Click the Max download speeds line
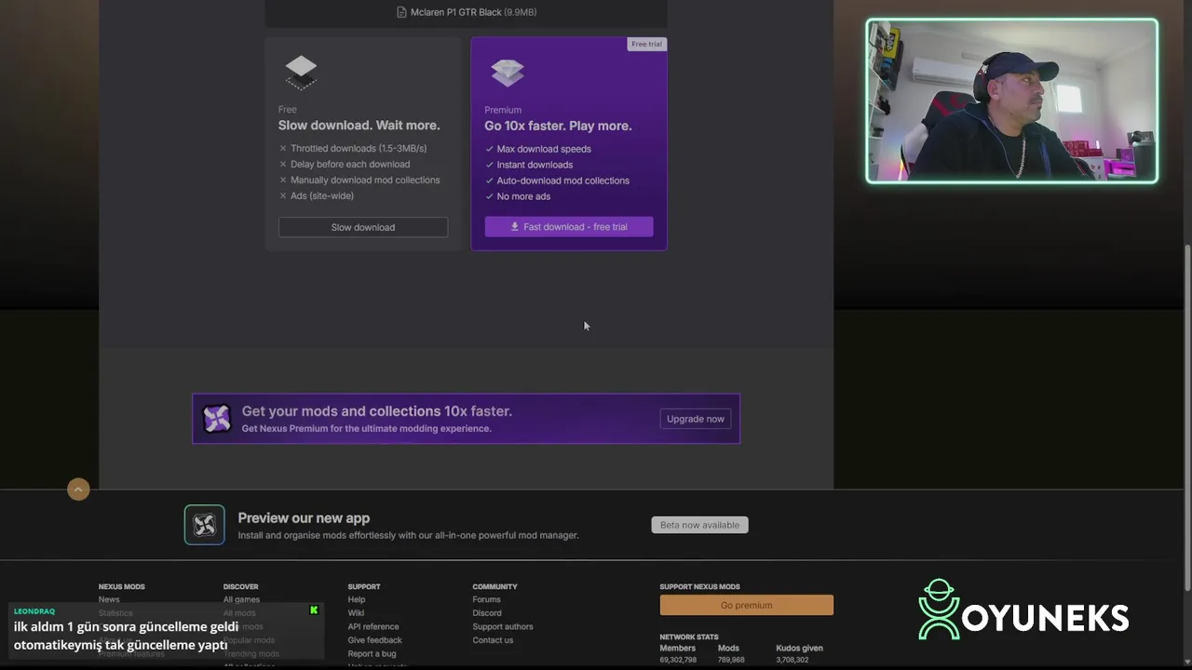Image resolution: width=1192 pixels, height=670 pixels. 544,149
